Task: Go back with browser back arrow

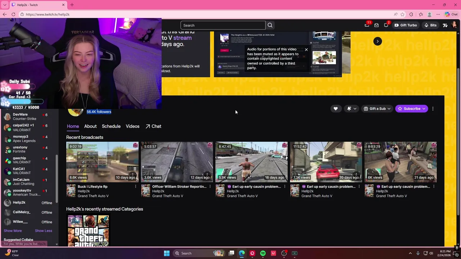Action: (x=4, y=14)
